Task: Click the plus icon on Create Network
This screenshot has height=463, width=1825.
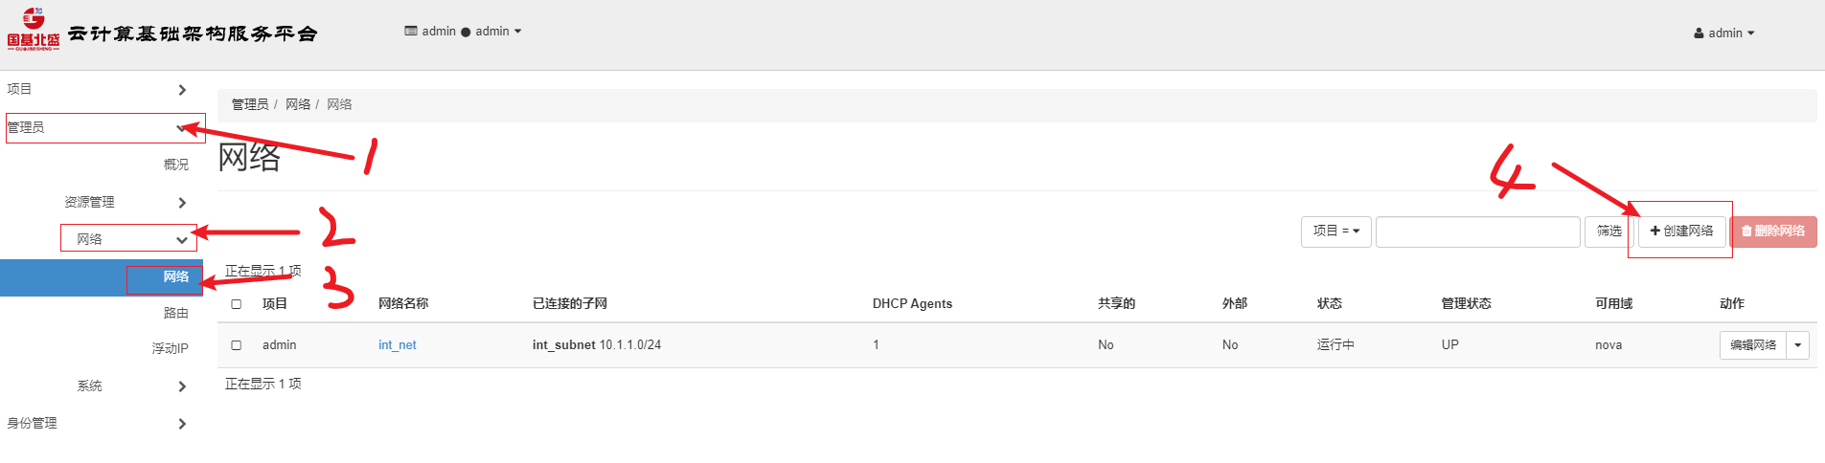Action: click(x=1654, y=231)
